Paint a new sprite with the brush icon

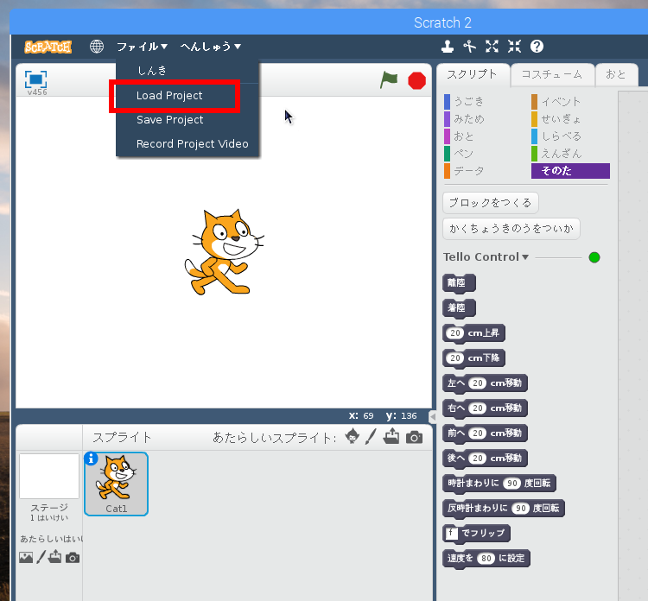click(x=372, y=437)
